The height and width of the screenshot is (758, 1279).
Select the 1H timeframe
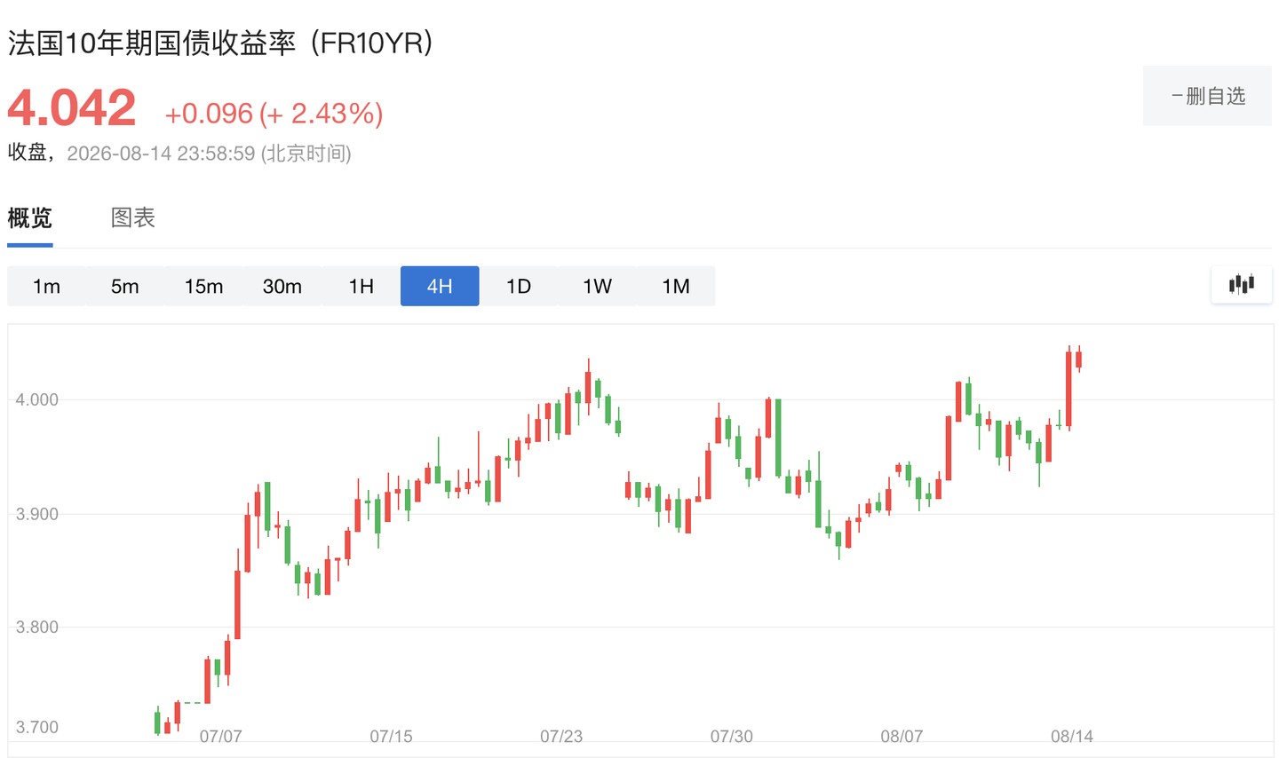click(x=361, y=286)
